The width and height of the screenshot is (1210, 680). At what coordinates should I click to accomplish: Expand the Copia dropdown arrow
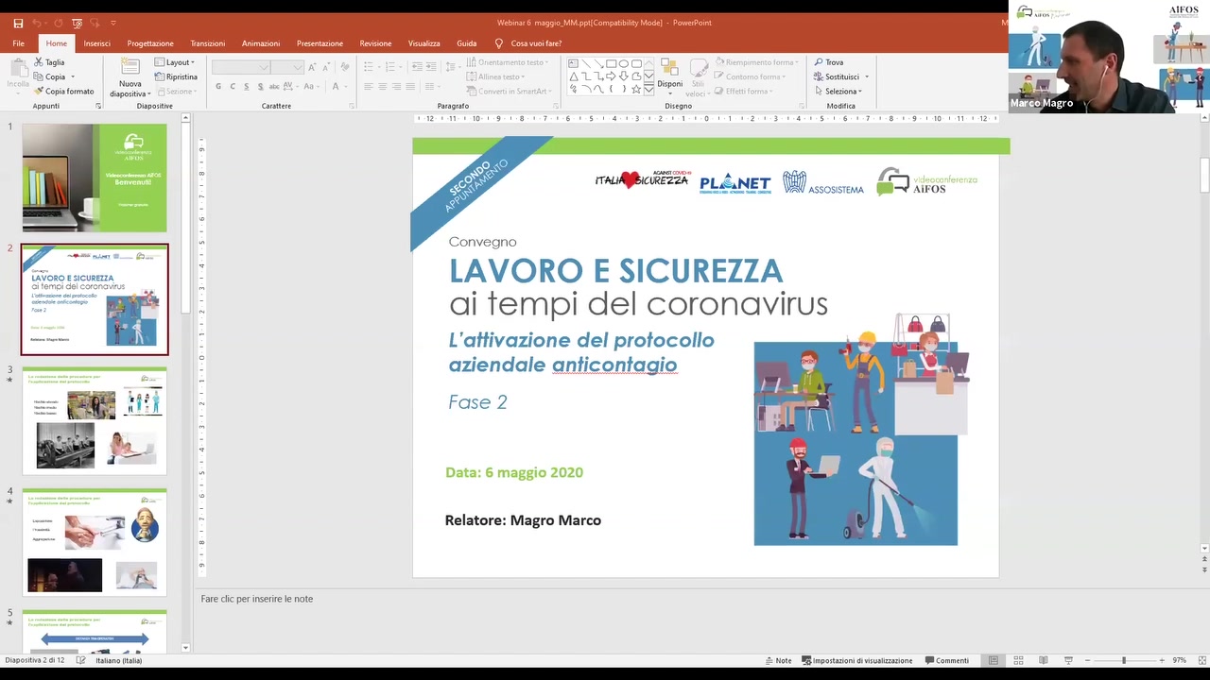pyautogui.click(x=73, y=77)
